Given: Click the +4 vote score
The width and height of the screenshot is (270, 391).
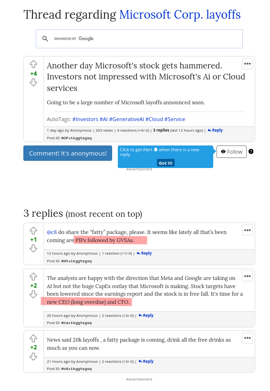Looking at the screenshot, I should [x=33, y=74].
